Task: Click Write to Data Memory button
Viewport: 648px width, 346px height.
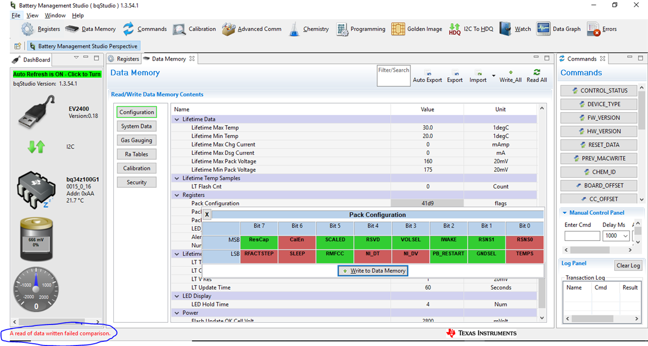Action: (x=374, y=271)
